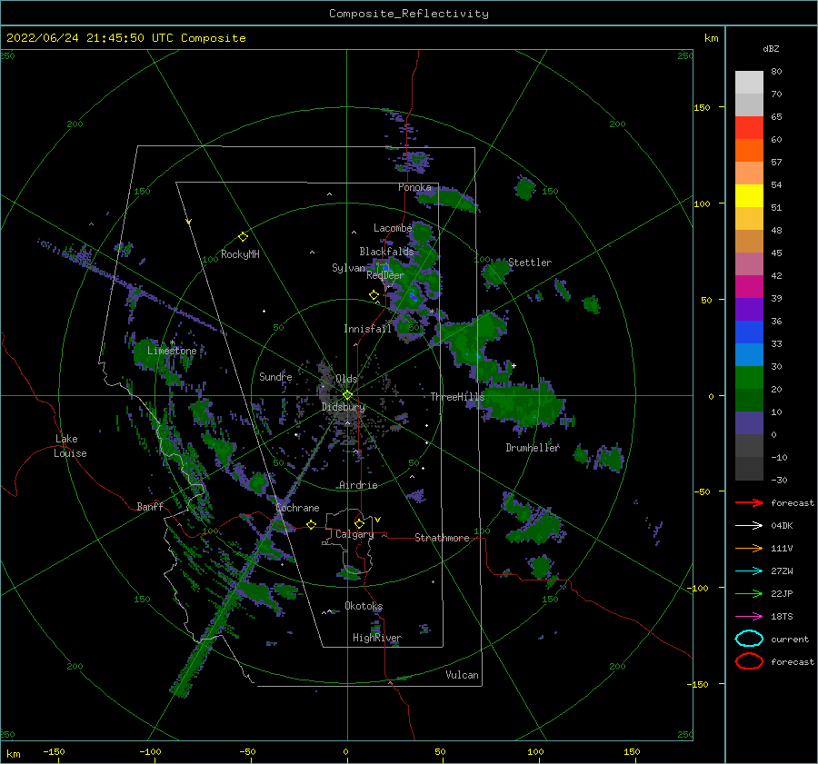Click the Ponoka city label
This screenshot has height=764, width=818.
(x=414, y=187)
